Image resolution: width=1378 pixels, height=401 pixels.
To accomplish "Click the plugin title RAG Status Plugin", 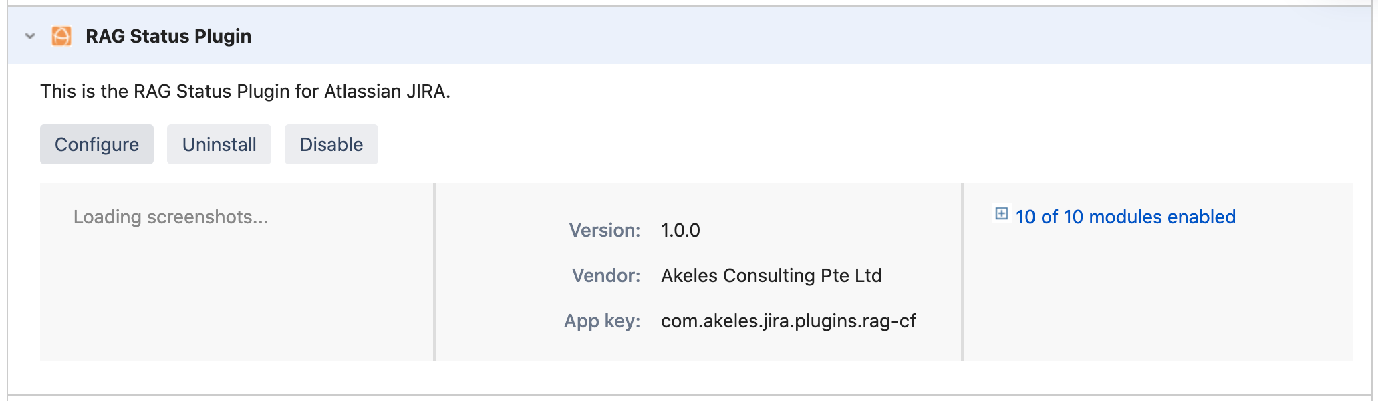I will (166, 36).
